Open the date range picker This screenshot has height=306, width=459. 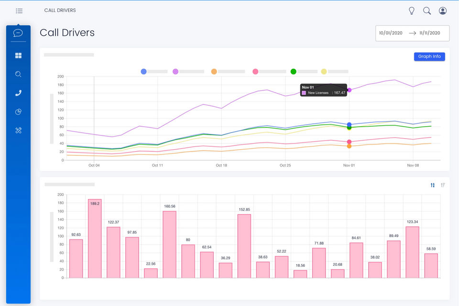(412, 33)
